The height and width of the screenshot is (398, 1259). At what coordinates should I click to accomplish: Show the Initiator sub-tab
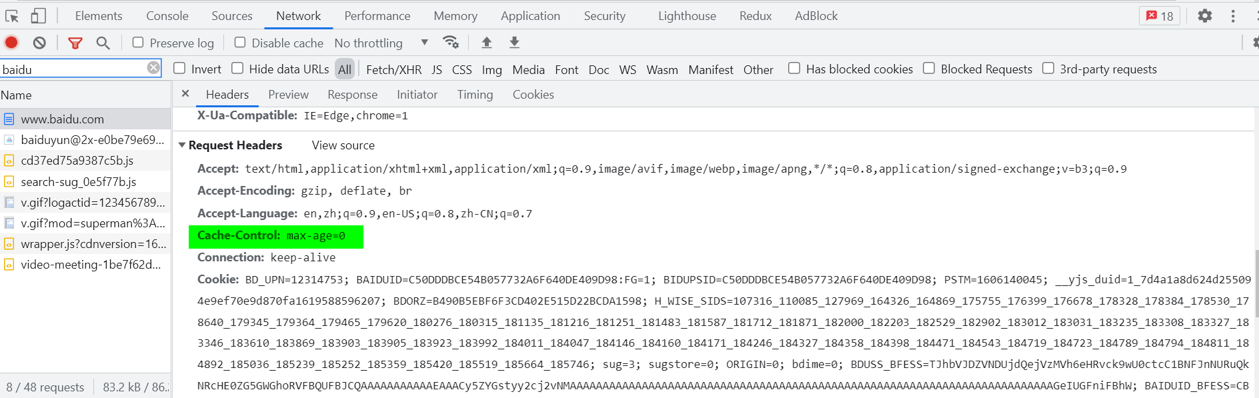[x=417, y=95]
